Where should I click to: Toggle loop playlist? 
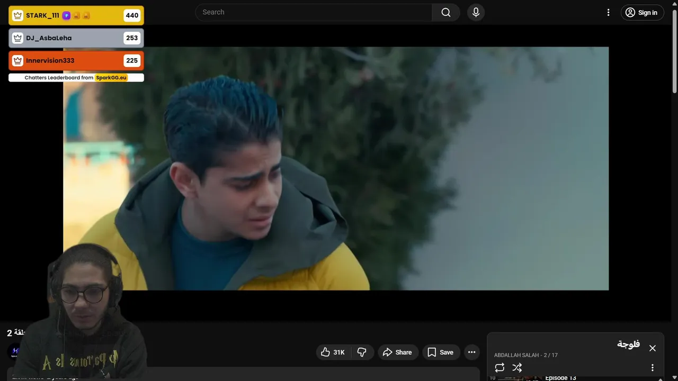pyautogui.click(x=499, y=367)
